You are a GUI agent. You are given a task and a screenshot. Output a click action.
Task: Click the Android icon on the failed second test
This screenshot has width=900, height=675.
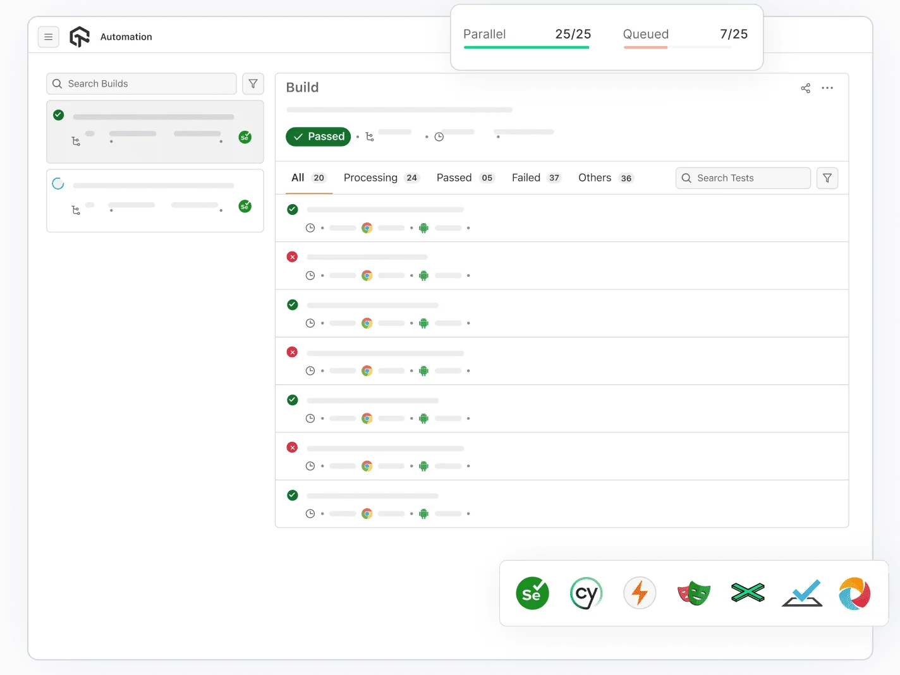(423, 276)
